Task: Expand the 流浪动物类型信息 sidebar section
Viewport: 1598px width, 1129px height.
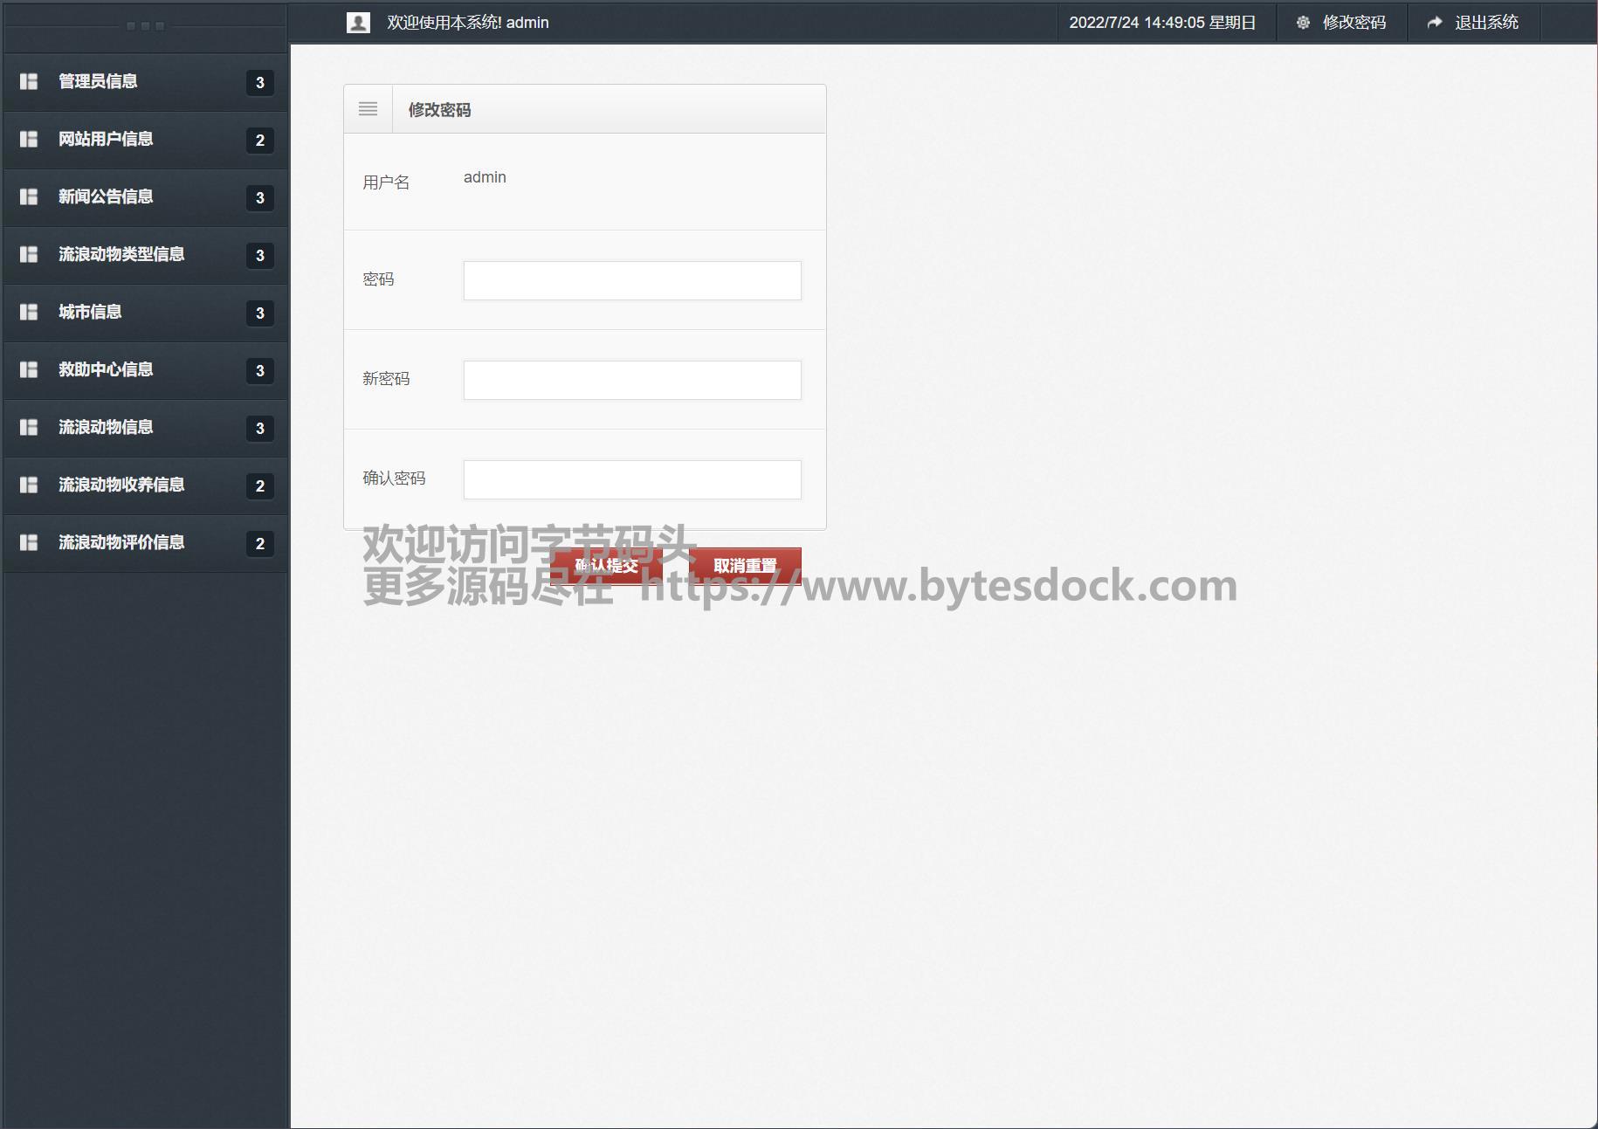Action: pyautogui.click(x=121, y=254)
